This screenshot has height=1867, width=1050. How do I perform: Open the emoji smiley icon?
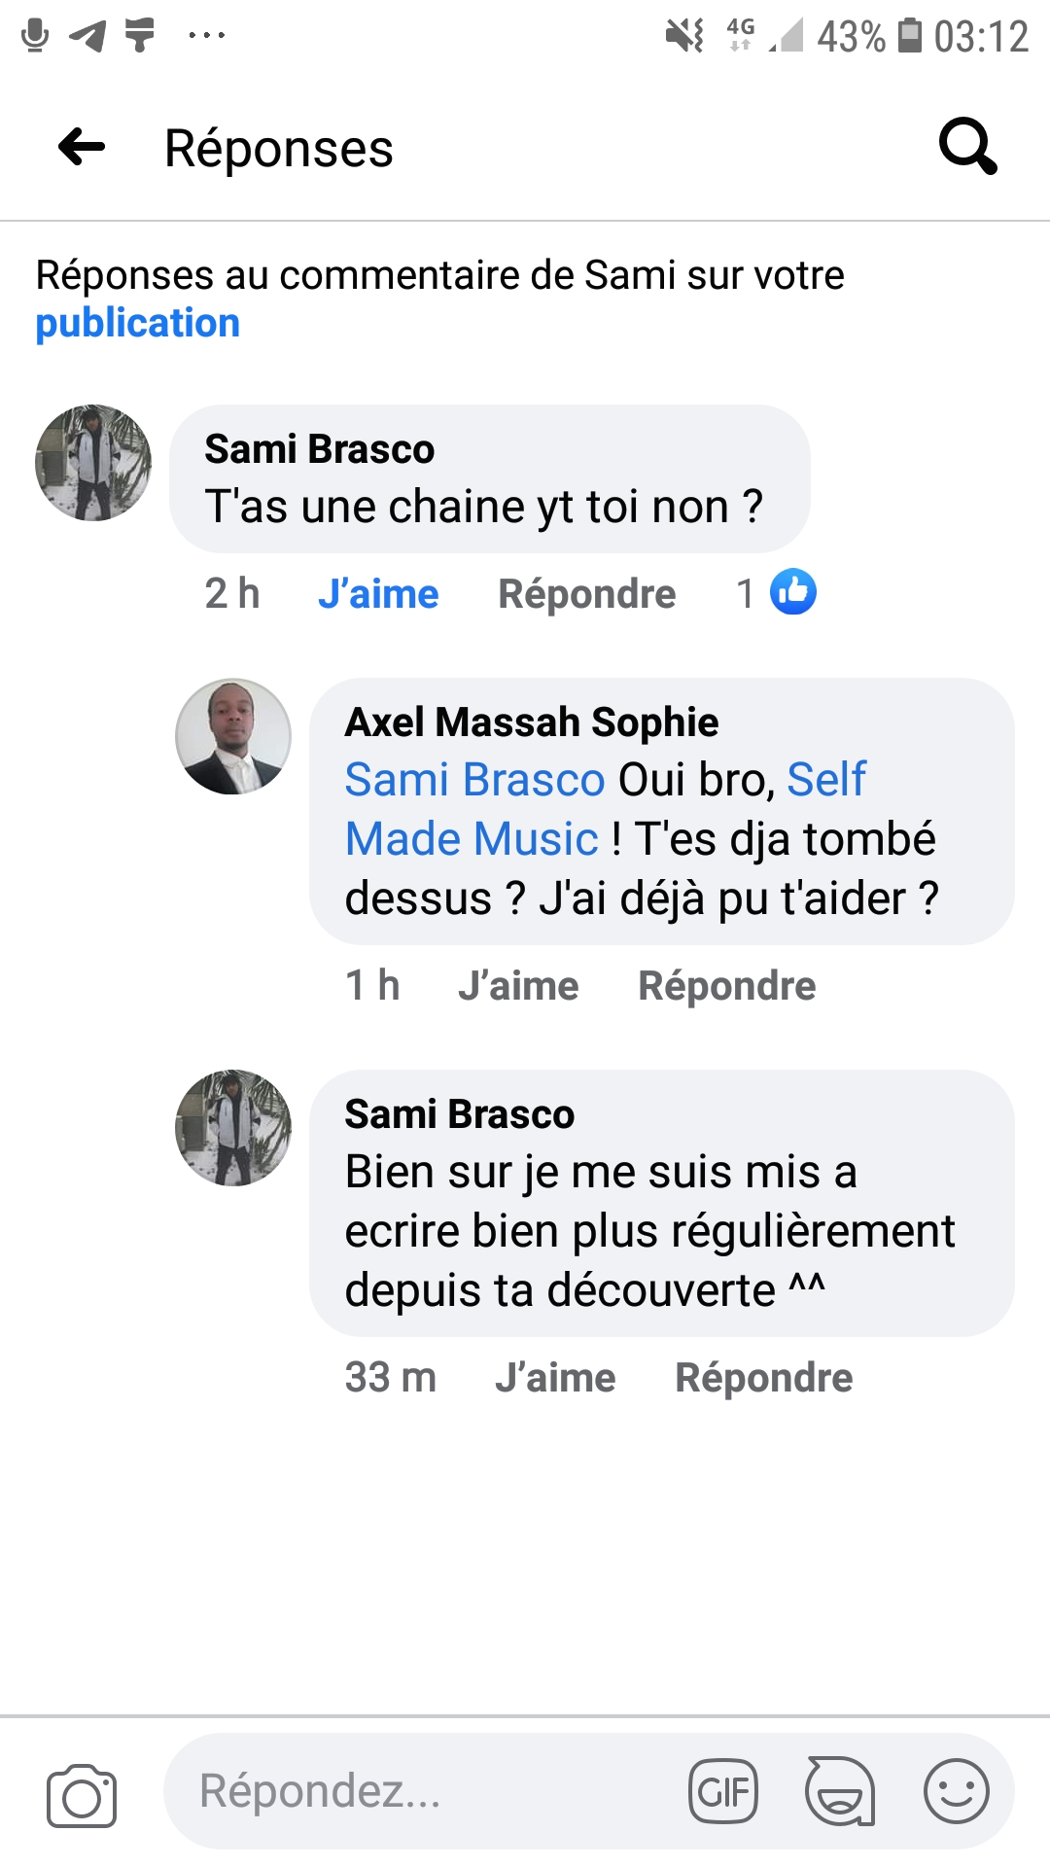click(957, 1791)
